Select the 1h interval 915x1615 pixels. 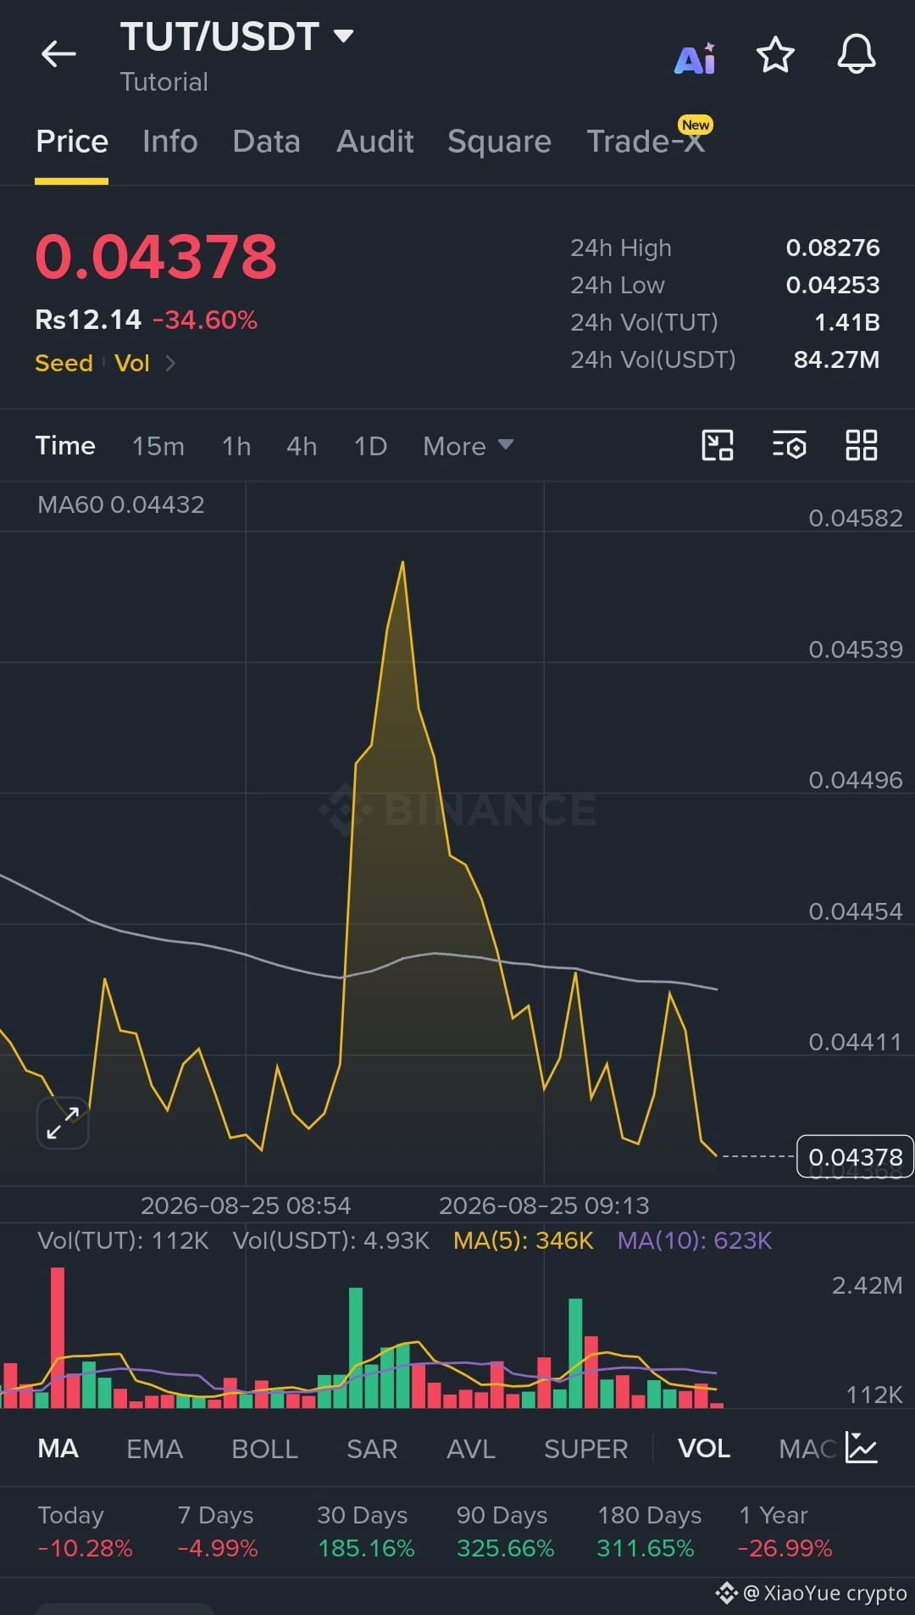[x=236, y=446]
